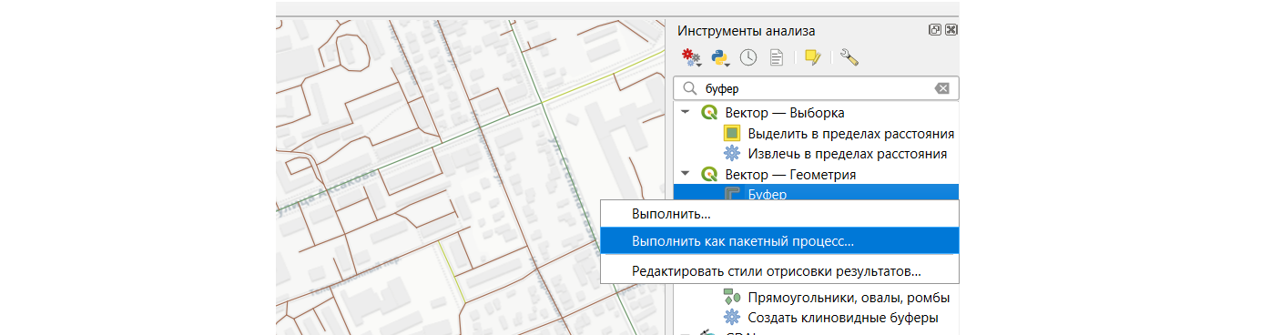Click the 'Вектор — Геометрия' group label
Viewport: 1271px width, 335px height.
pos(790,173)
